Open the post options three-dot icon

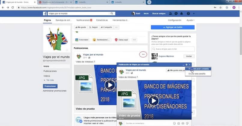(143, 54)
